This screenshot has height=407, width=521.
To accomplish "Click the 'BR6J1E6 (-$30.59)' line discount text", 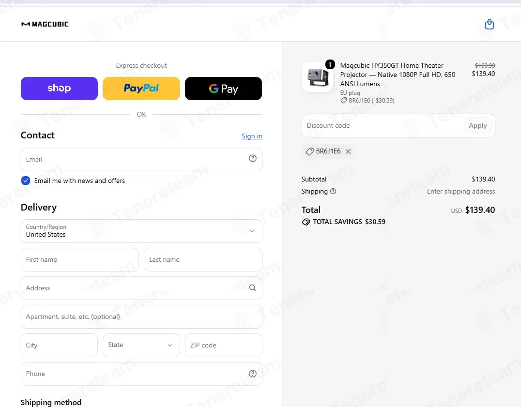I will click(x=371, y=101).
